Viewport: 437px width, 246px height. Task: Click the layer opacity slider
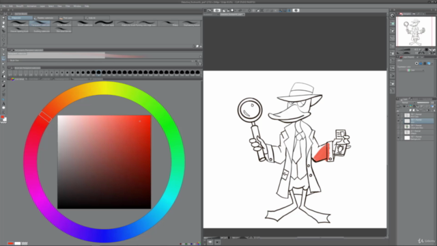[423, 102]
